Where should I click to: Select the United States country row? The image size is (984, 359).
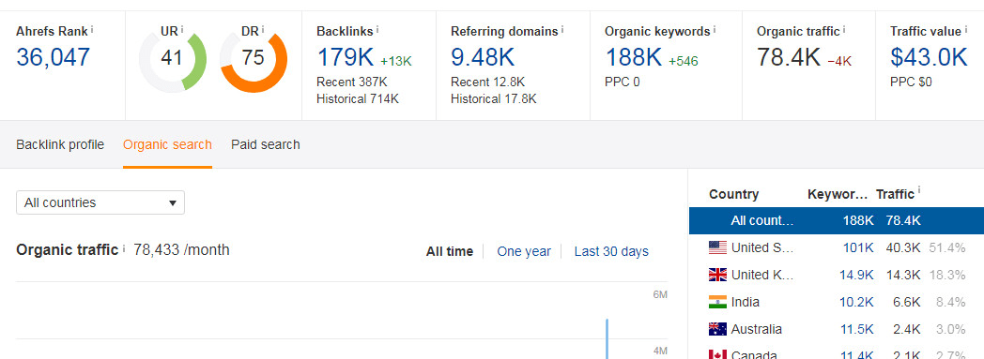pyautogui.click(x=837, y=247)
